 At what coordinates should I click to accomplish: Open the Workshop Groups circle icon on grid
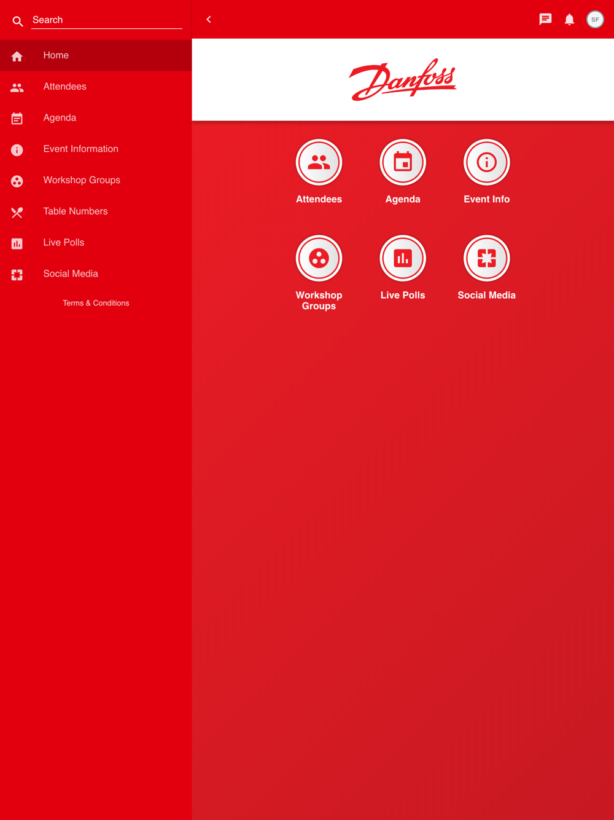pyautogui.click(x=319, y=259)
